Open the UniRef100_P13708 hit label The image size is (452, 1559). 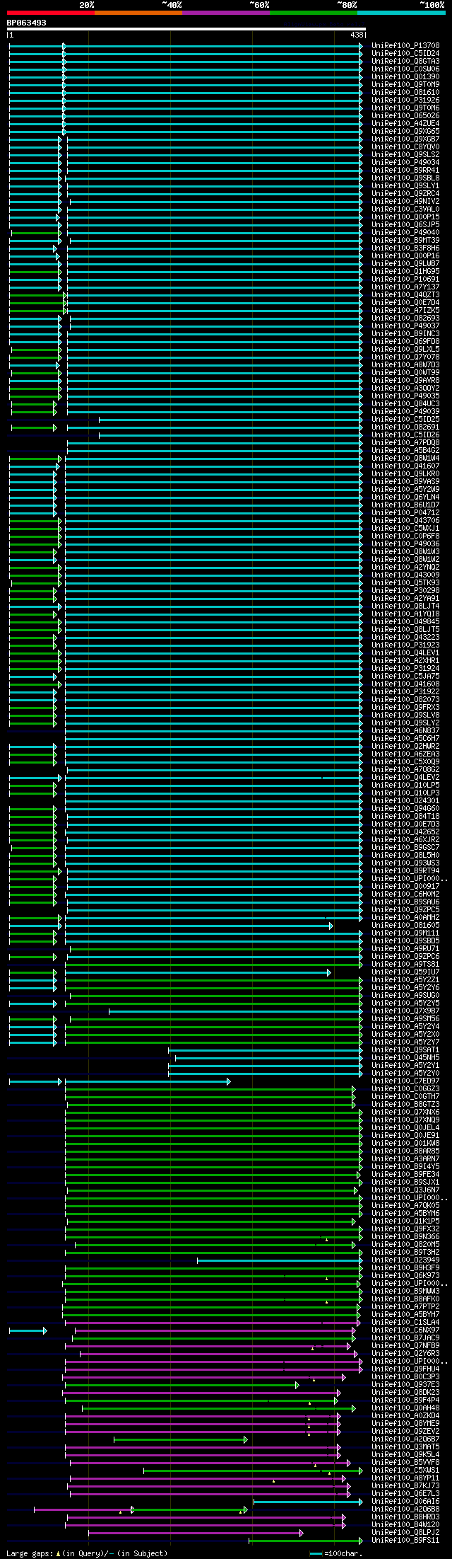[405, 46]
